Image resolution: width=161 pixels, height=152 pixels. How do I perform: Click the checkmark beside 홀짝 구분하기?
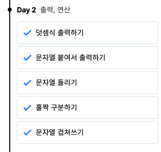(27, 108)
